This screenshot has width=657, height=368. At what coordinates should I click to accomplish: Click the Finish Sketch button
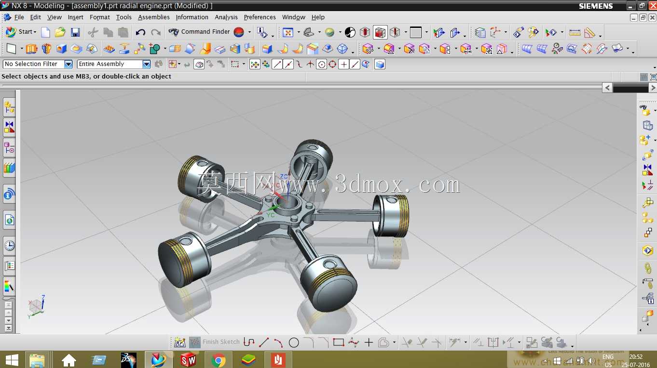215,342
